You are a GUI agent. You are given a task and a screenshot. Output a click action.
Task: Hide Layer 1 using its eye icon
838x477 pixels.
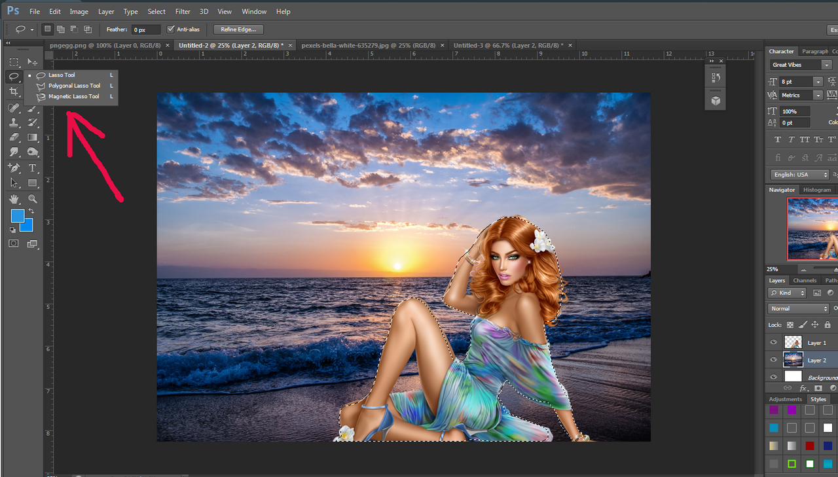(x=773, y=342)
